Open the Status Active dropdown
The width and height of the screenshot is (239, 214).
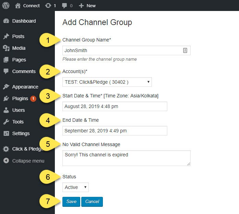[x=75, y=187]
